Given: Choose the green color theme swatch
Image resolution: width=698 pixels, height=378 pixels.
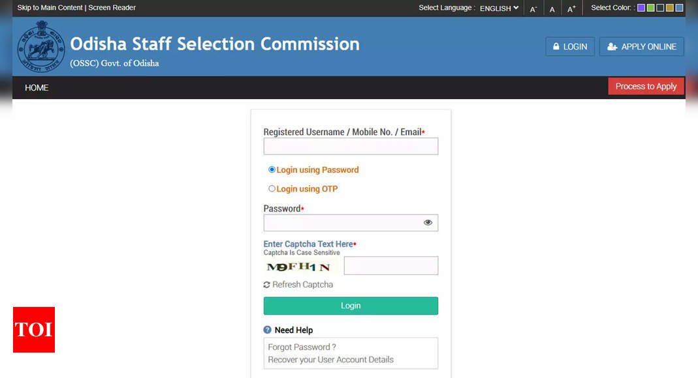Looking at the screenshot, I should [650, 8].
